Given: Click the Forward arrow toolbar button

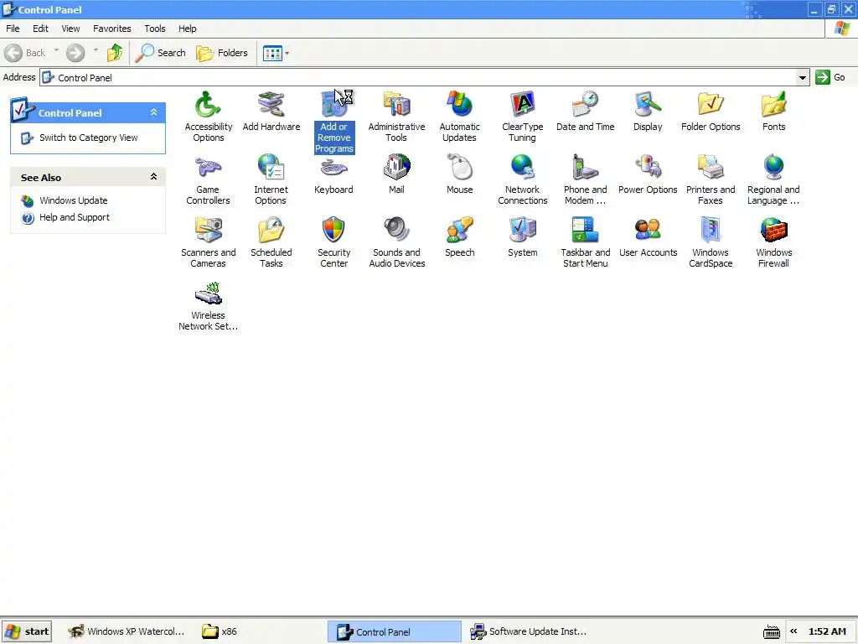Looking at the screenshot, I should click(x=75, y=53).
